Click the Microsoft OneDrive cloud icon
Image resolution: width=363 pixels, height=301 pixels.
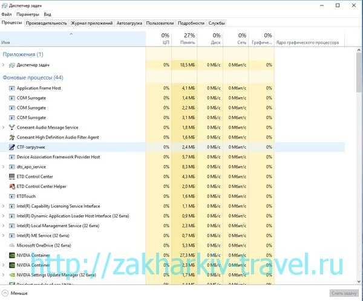point(12,245)
